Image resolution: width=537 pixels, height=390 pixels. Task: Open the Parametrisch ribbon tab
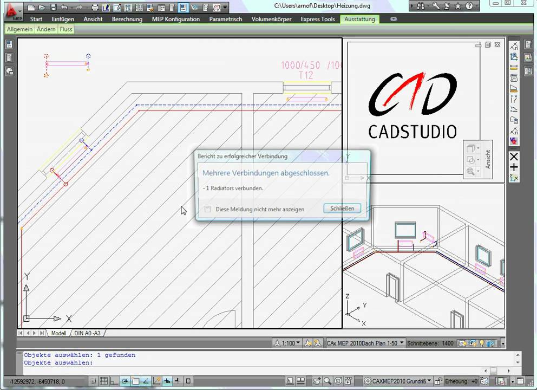(x=225, y=19)
